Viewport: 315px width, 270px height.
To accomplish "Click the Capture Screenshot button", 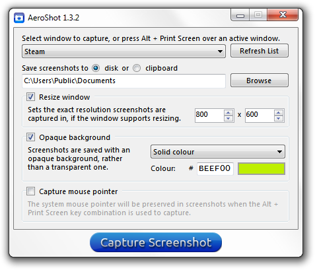I will click(x=156, y=242).
